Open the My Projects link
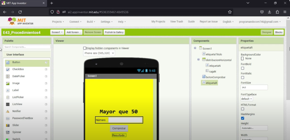Viewport: 290px width, 140px height. (x=158, y=22)
